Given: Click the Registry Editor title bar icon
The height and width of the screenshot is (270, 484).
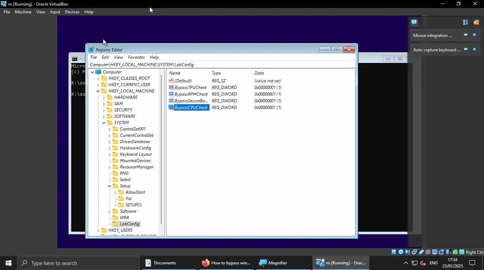Looking at the screenshot, I should 91,50.
